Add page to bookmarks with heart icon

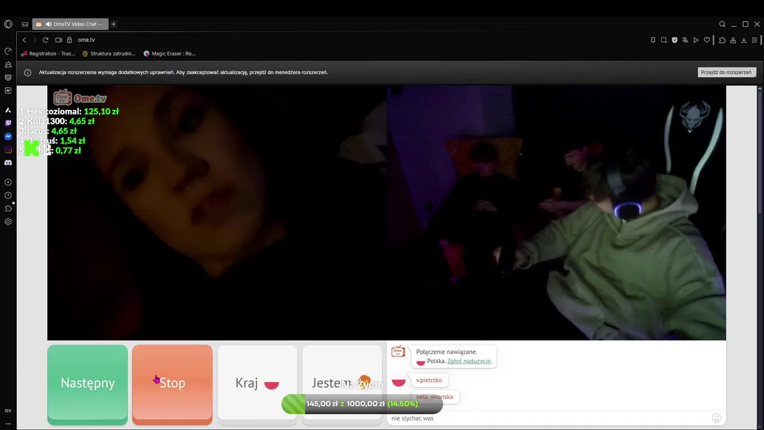707,40
